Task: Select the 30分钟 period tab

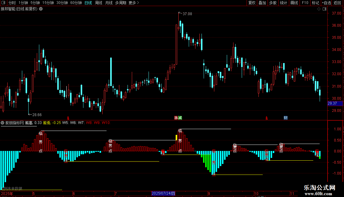Action: click(62, 3)
